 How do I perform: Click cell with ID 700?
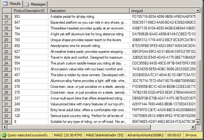click(30, 40)
